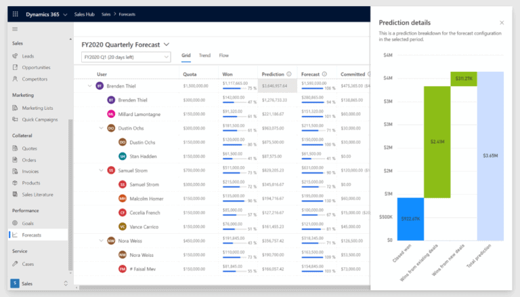
Task: Click Stan Hadden's $87,575.00 prediction
Action: tap(272, 156)
